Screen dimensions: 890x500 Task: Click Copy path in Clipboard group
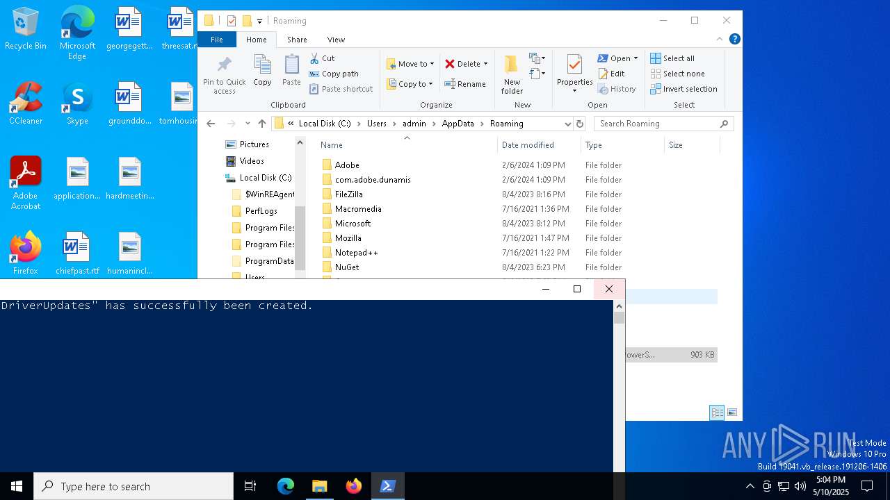(334, 74)
